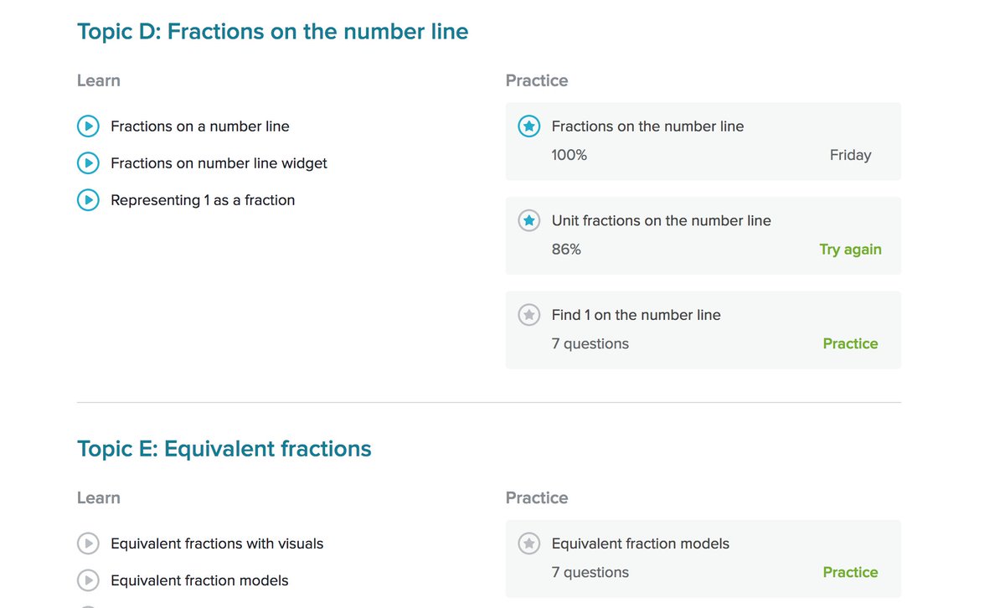Click gray play icon for Equivalent fractions with visuals

click(x=88, y=544)
